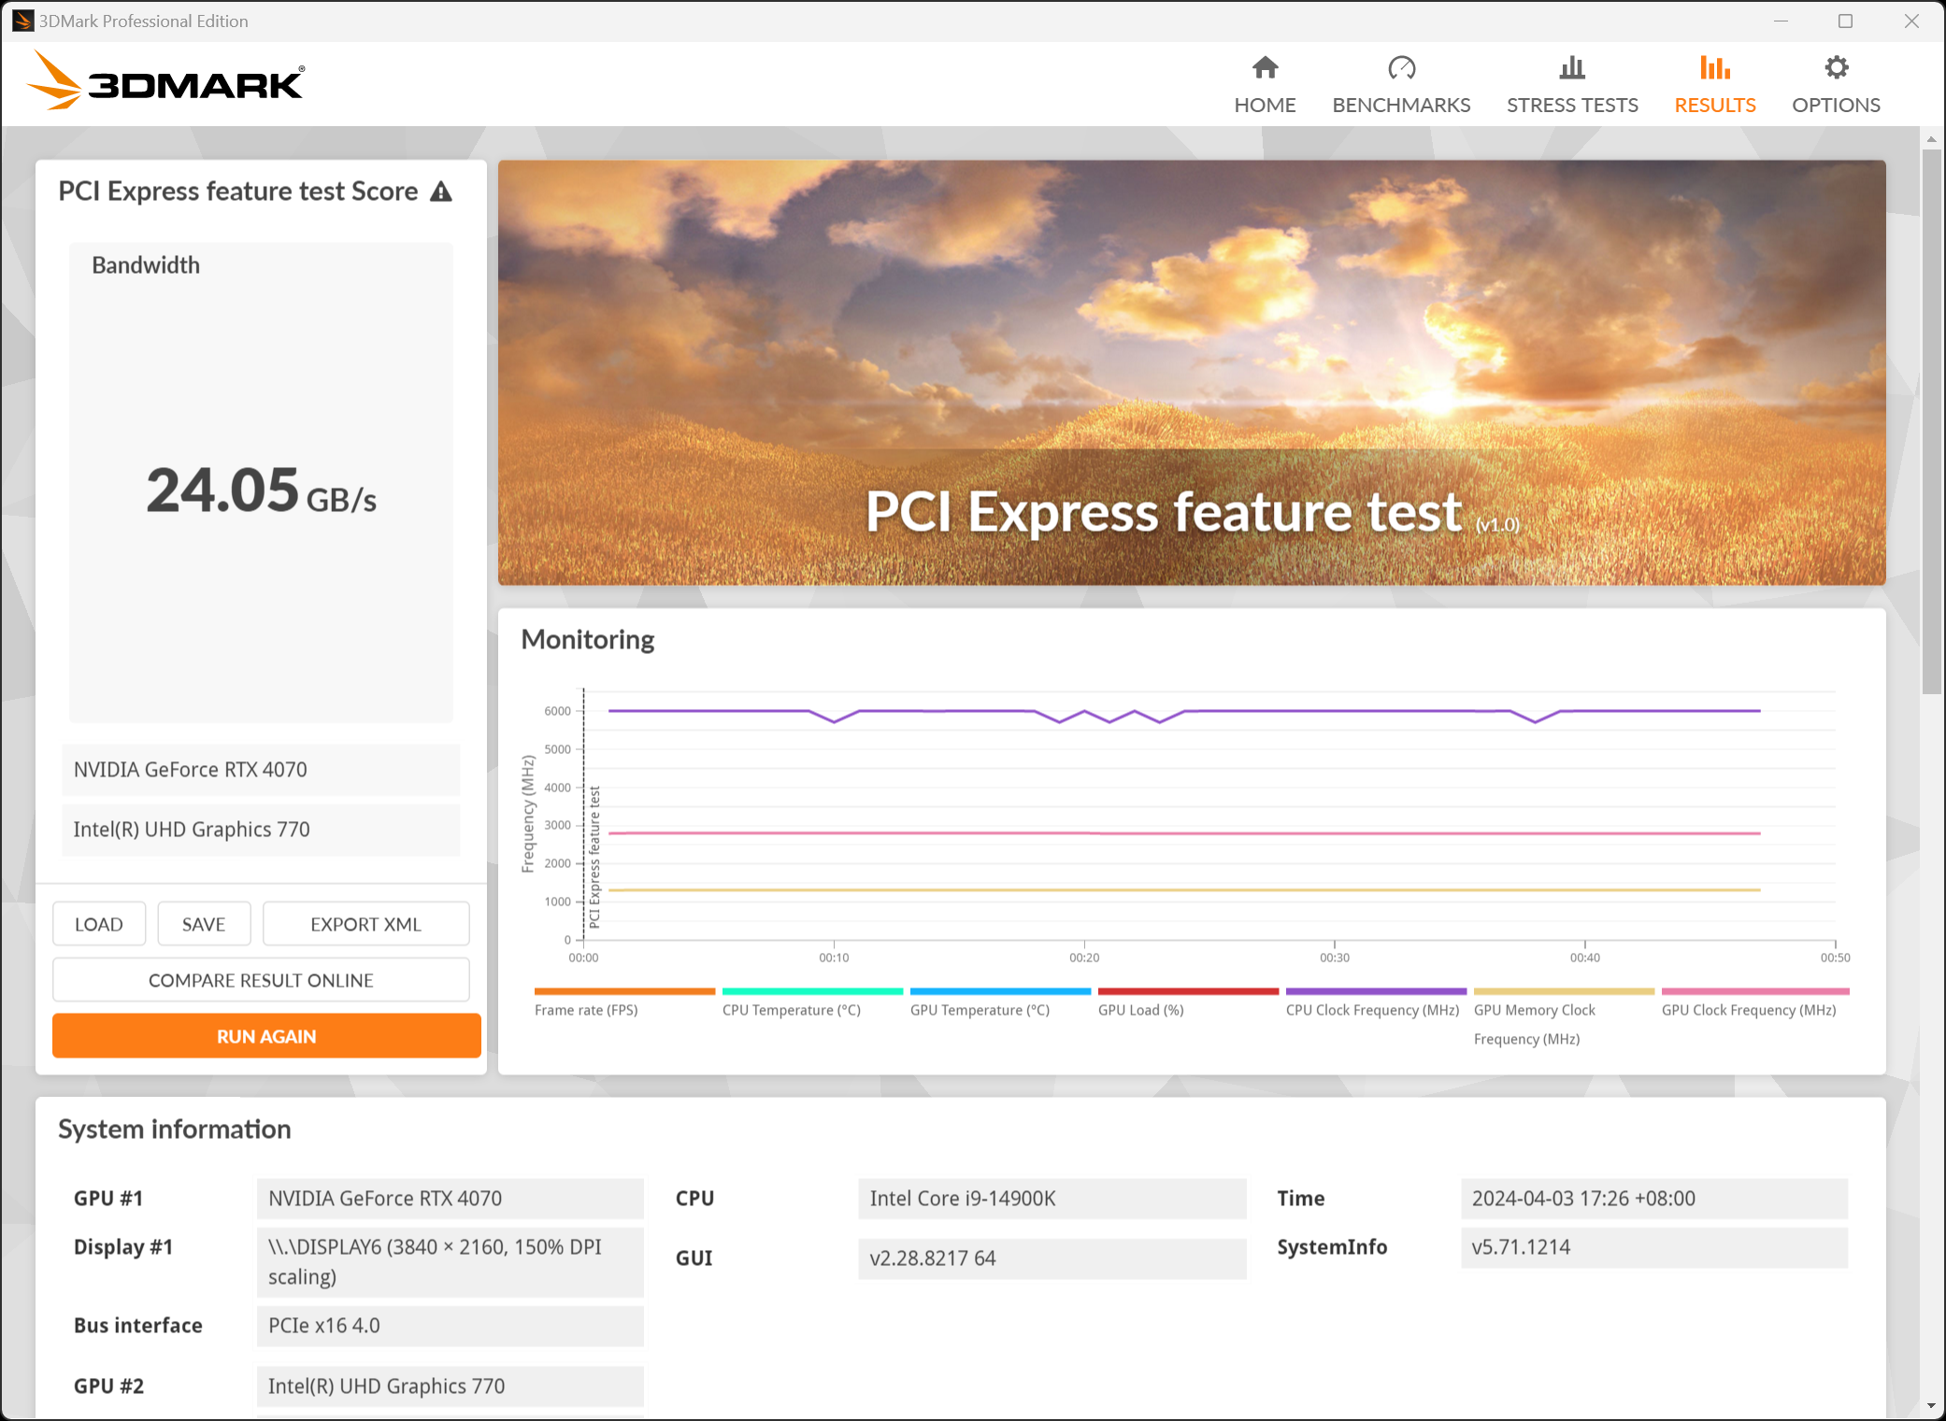Click the scrollbar down arrow
Viewport: 1946px width, 1421px height.
tap(1931, 1405)
